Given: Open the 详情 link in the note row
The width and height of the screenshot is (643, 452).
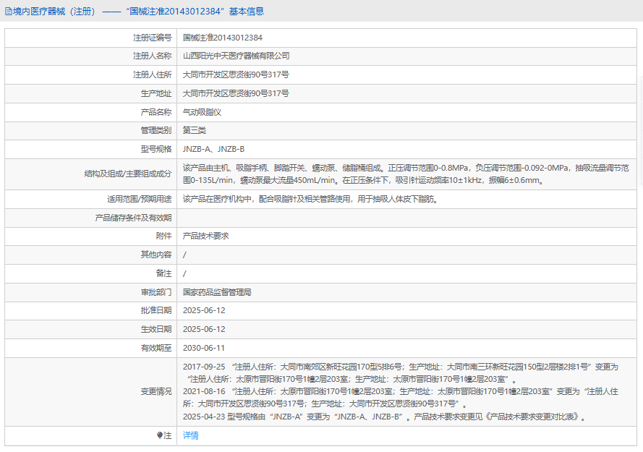Looking at the screenshot, I should click(x=190, y=435).
